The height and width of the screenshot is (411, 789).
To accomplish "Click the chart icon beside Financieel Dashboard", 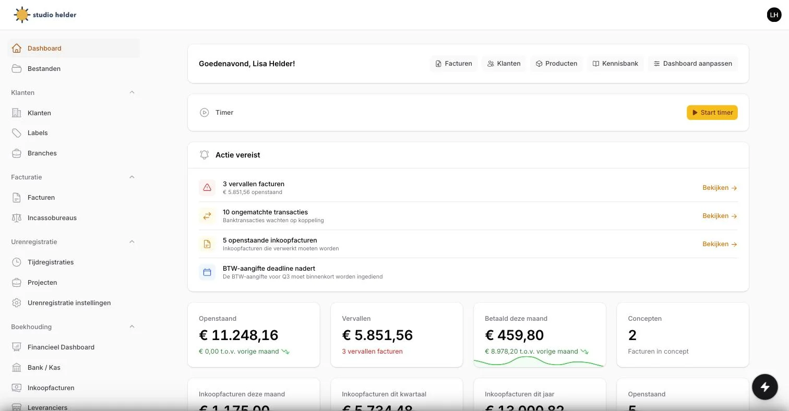I will pyautogui.click(x=17, y=347).
